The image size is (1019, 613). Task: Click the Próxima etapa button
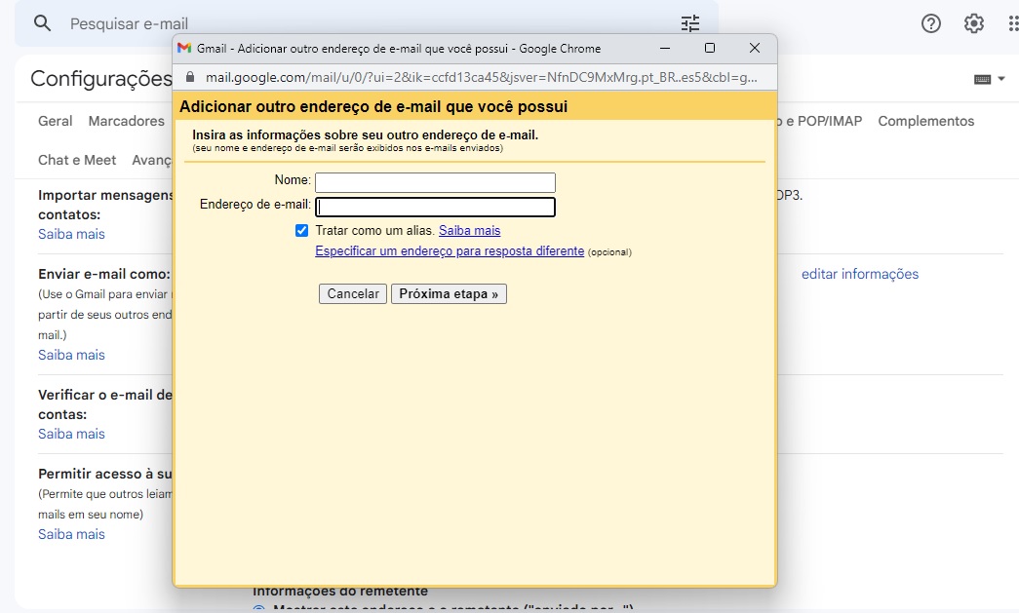[x=449, y=294]
